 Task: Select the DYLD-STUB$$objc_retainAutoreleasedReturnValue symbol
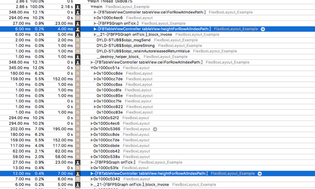click(x=143, y=51)
